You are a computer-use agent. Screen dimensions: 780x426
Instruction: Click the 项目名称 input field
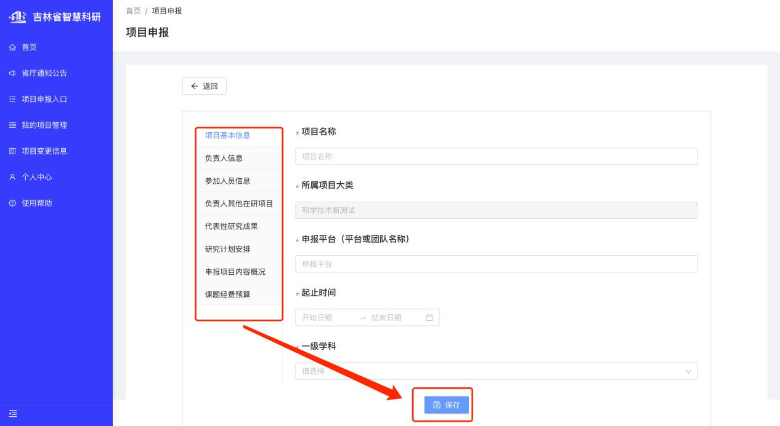click(496, 157)
